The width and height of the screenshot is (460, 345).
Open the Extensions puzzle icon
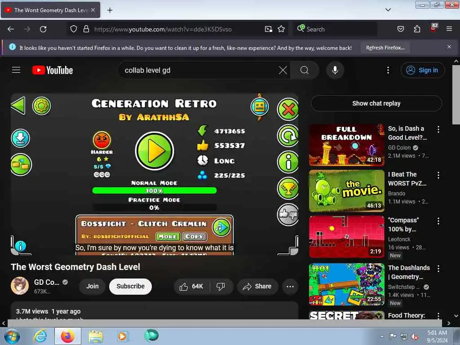click(x=417, y=29)
